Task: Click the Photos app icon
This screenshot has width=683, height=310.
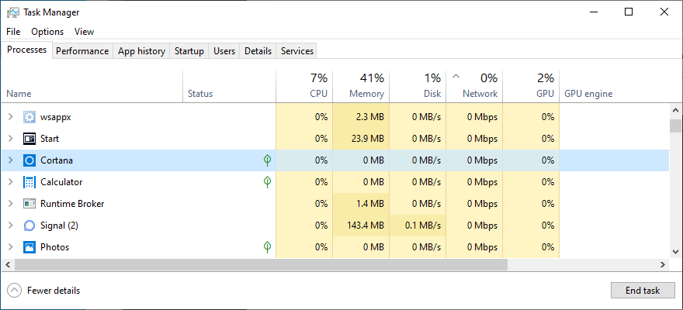Action: pyautogui.click(x=29, y=247)
